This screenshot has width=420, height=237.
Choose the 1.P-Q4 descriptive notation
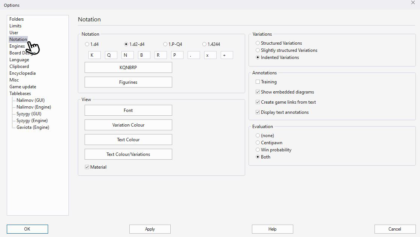[x=173, y=44]
